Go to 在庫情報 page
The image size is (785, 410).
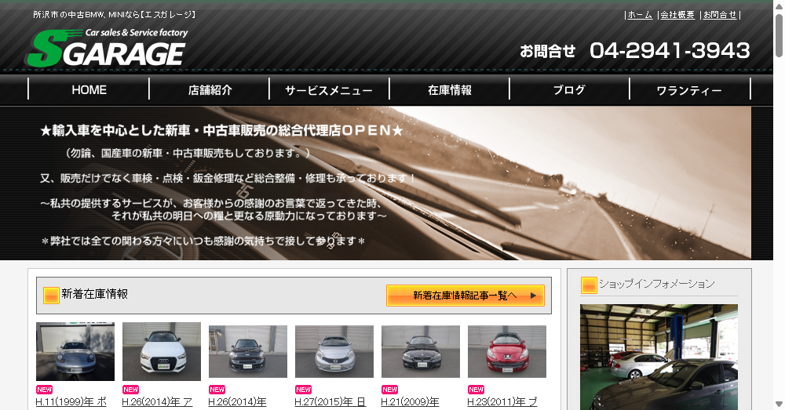450,90
